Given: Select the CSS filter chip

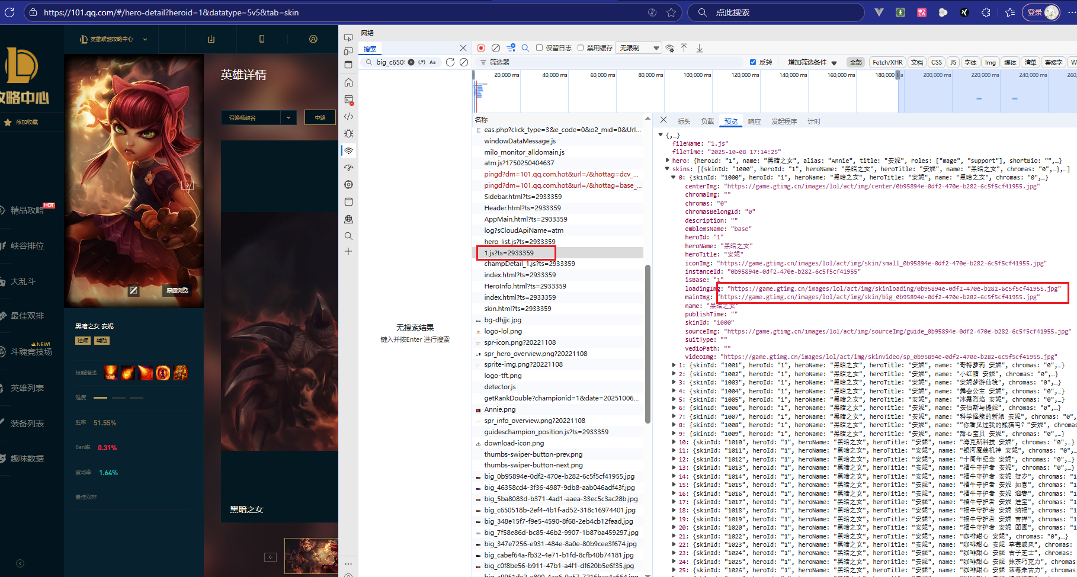Looking at the screenshot, I should [937, 62].
